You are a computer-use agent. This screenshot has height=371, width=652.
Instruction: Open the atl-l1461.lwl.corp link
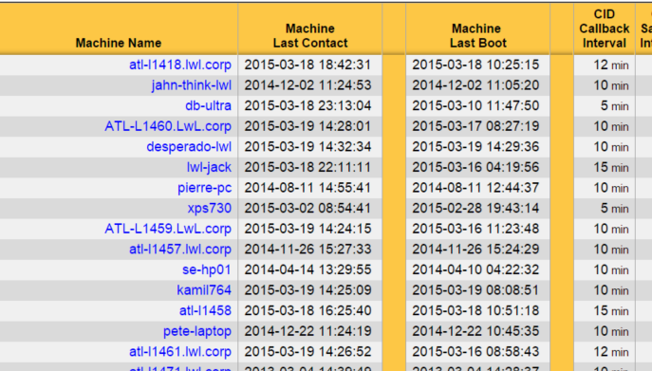point(180,352)
